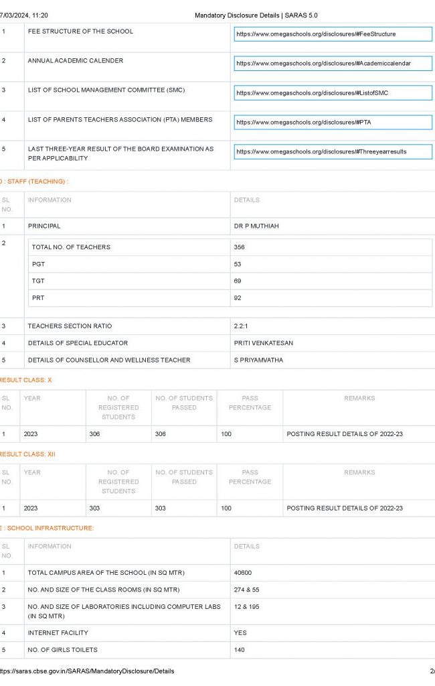The width and height of the screenshot is (435, 686).
Task: Select Class XII students passed value 303
Action: 161,508
